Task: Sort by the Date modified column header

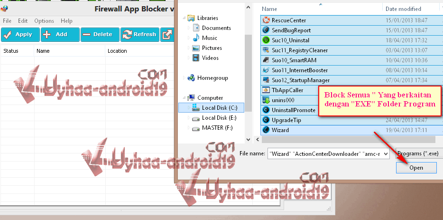Action: 403,9
